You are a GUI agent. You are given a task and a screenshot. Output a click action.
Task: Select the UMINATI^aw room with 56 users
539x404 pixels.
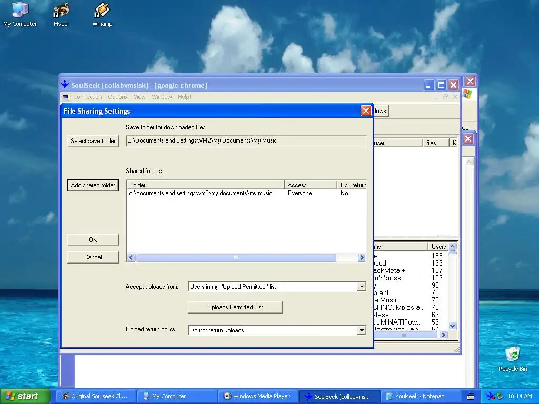[411, 322]
